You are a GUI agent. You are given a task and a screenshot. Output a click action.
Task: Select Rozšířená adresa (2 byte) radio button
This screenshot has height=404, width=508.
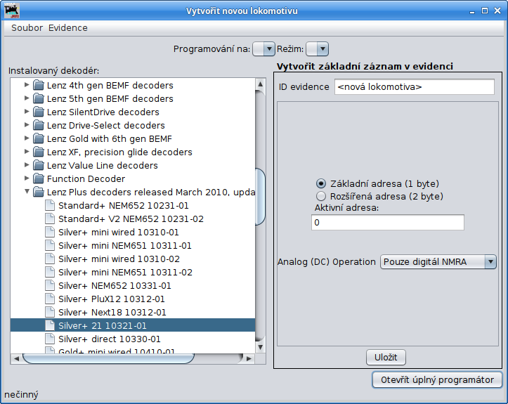click(x=322, y=196)
